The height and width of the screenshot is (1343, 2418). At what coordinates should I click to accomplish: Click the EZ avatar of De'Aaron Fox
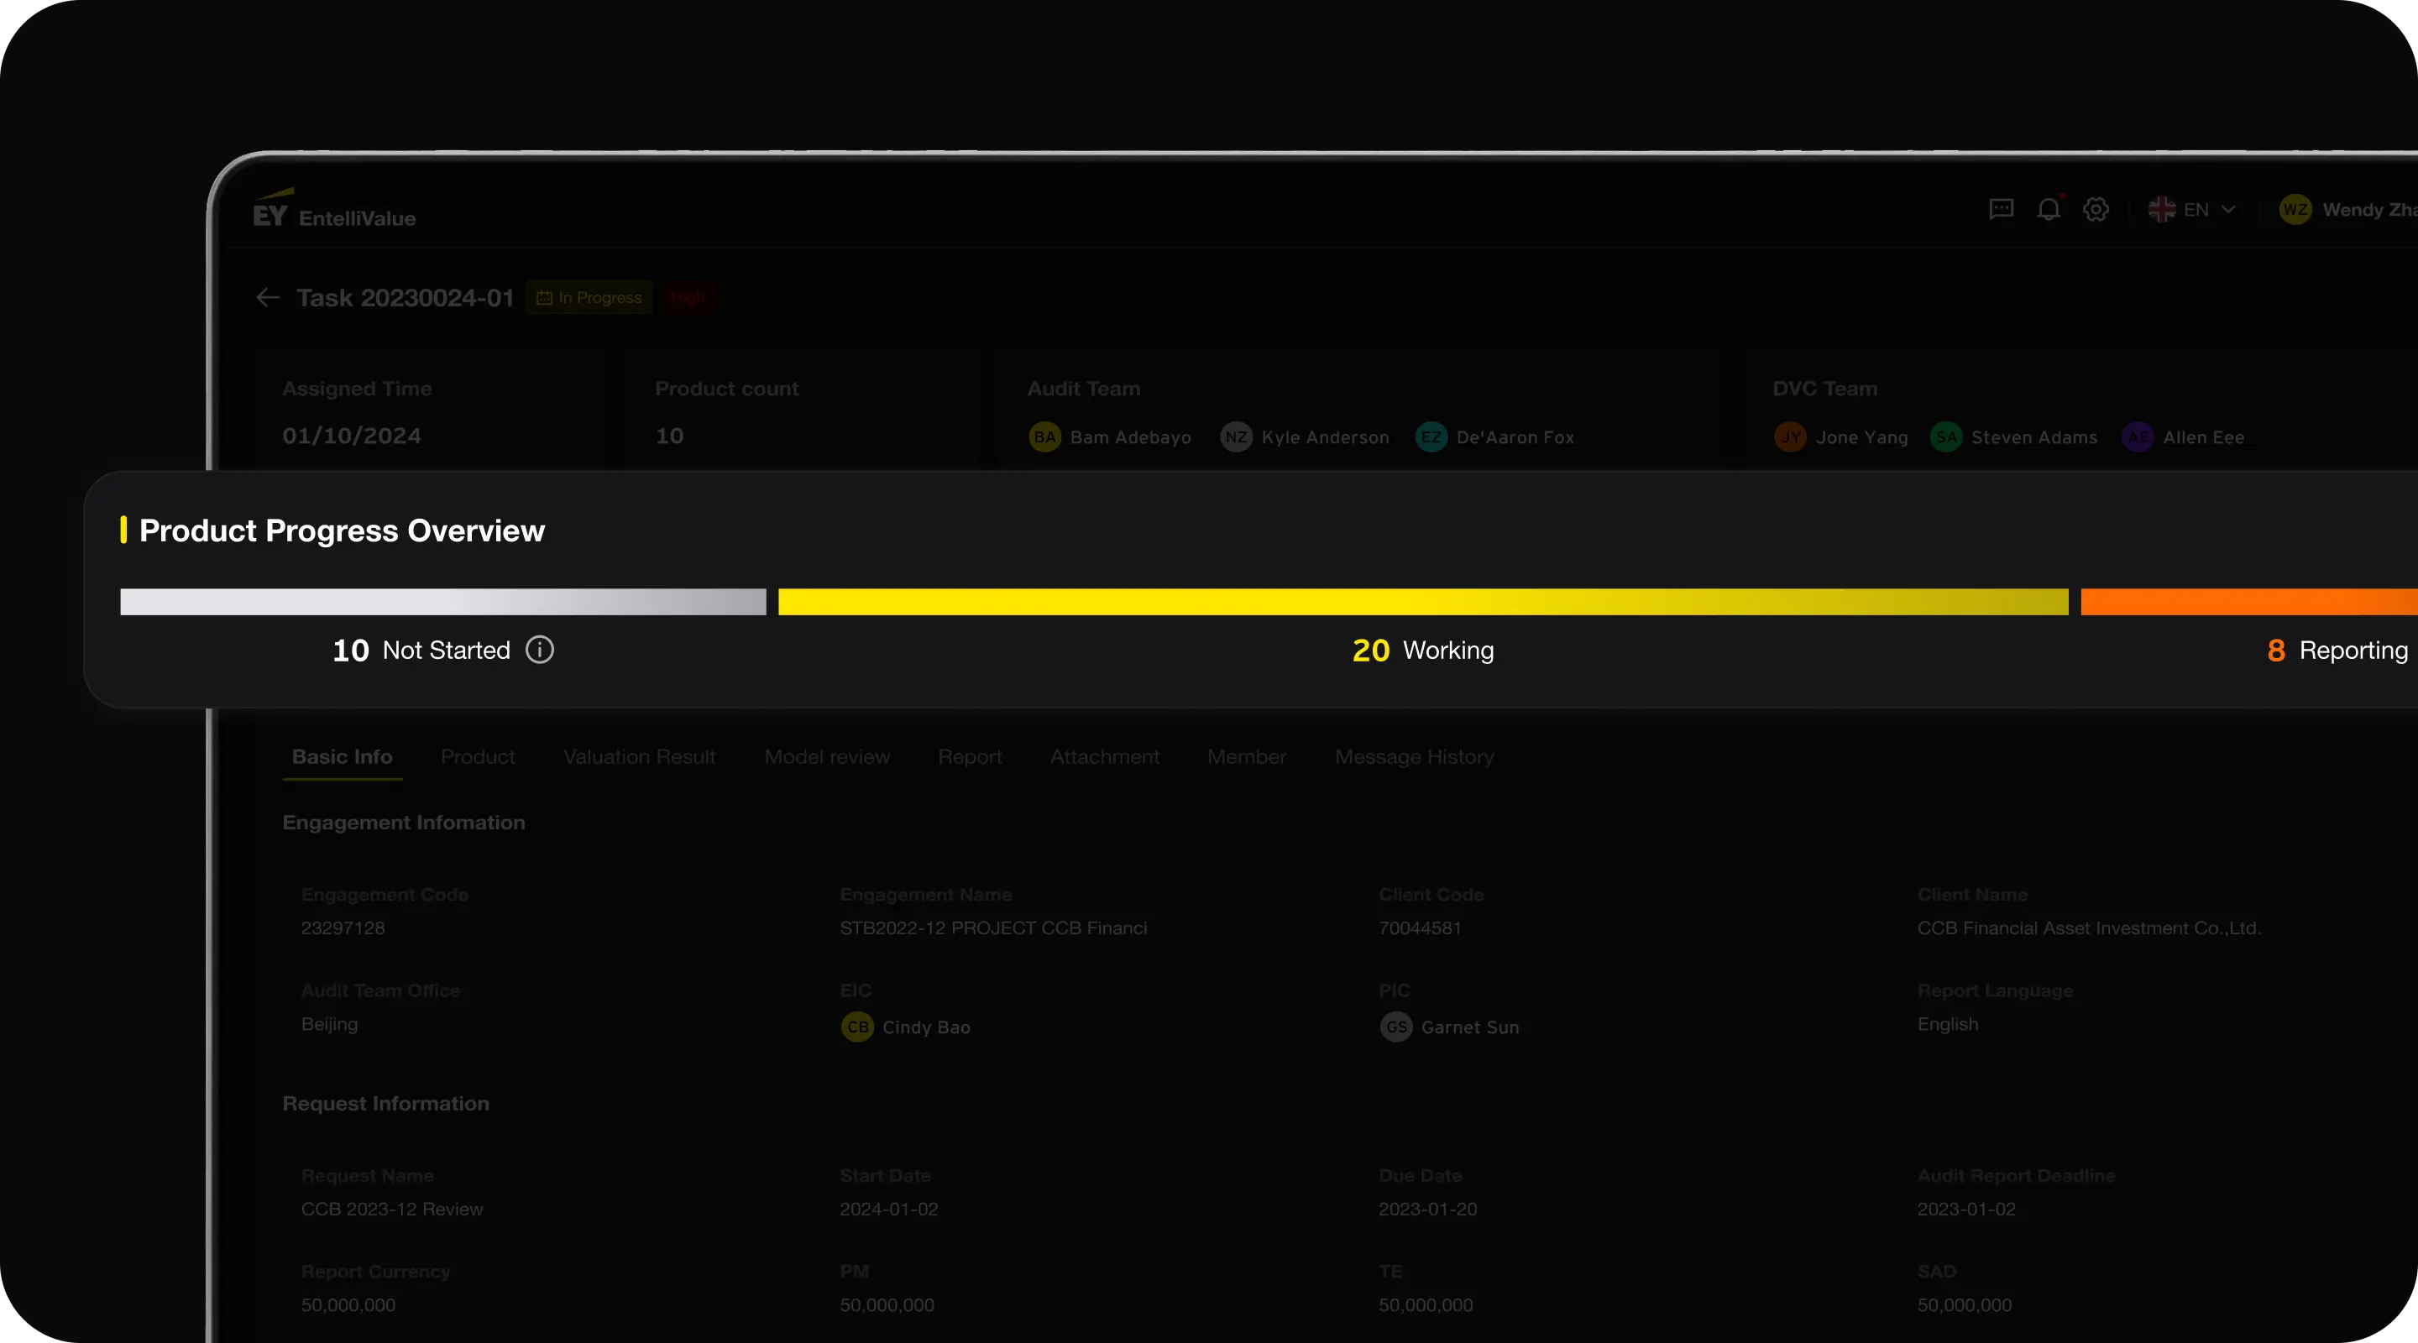(x=1431, y=436)
